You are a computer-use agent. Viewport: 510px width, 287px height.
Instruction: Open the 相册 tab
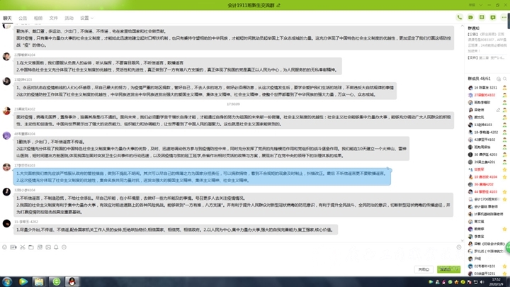tap(38, 18)
